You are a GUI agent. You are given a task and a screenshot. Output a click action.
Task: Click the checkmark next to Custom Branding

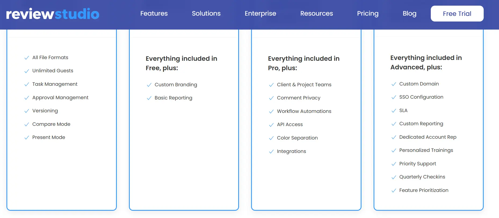149,85
